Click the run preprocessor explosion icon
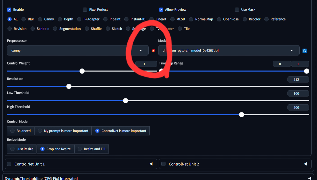The height and width of the screenshot is (180, 317). [x=153, y=51]
